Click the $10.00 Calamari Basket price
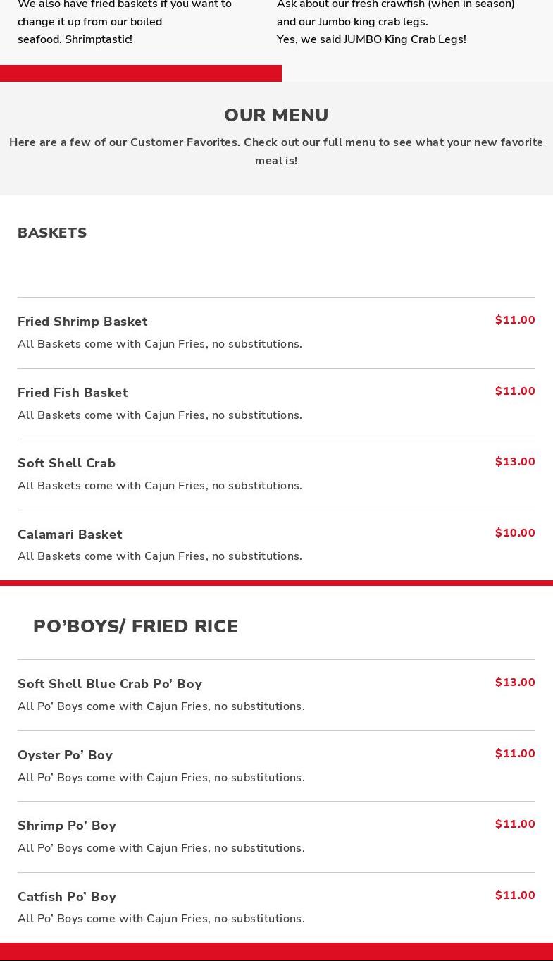This screenshot has width=553, height=961. click(x=515, y=533)
